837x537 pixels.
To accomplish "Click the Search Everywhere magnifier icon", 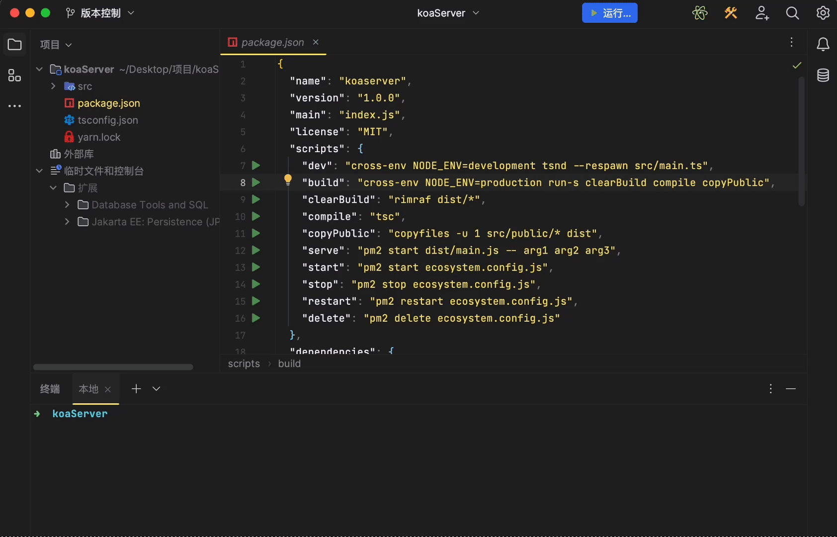I will pyautogui.click(x=793, y=13).
